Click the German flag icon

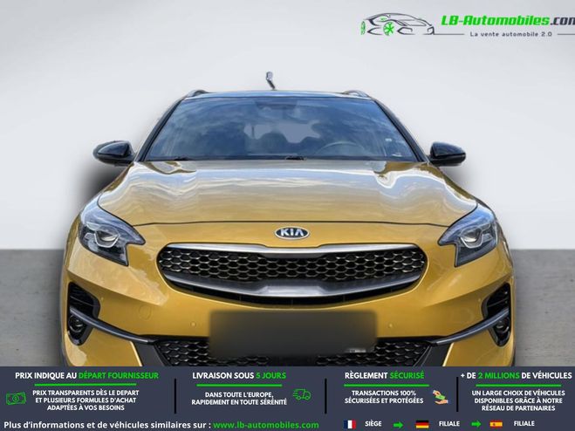(422, 424)
